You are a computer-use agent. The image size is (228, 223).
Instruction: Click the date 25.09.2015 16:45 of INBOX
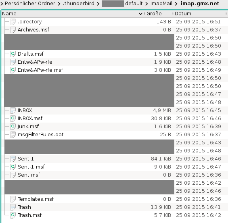(199, 110)
